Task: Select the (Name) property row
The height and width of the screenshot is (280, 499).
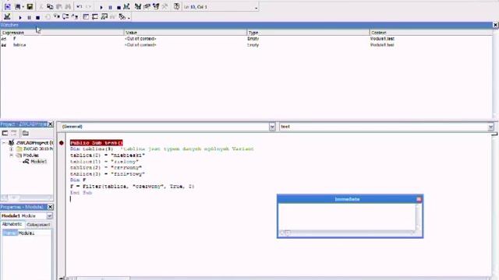Action: pyautogui.click(x=26, y=233)
